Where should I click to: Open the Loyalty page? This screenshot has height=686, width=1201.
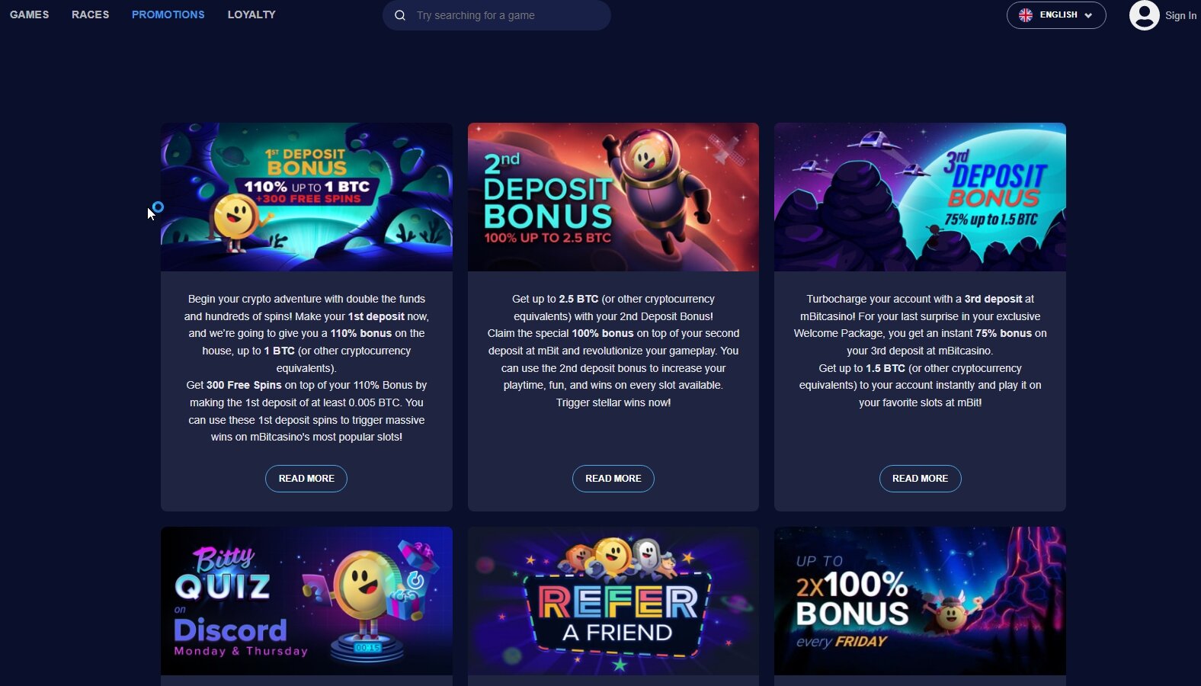(x=251, y=14)
